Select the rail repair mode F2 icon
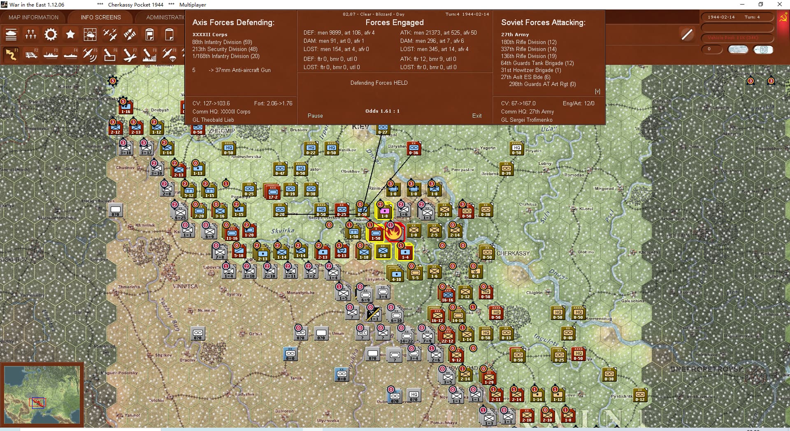This screenshot has height=431, width=790. 31,54
